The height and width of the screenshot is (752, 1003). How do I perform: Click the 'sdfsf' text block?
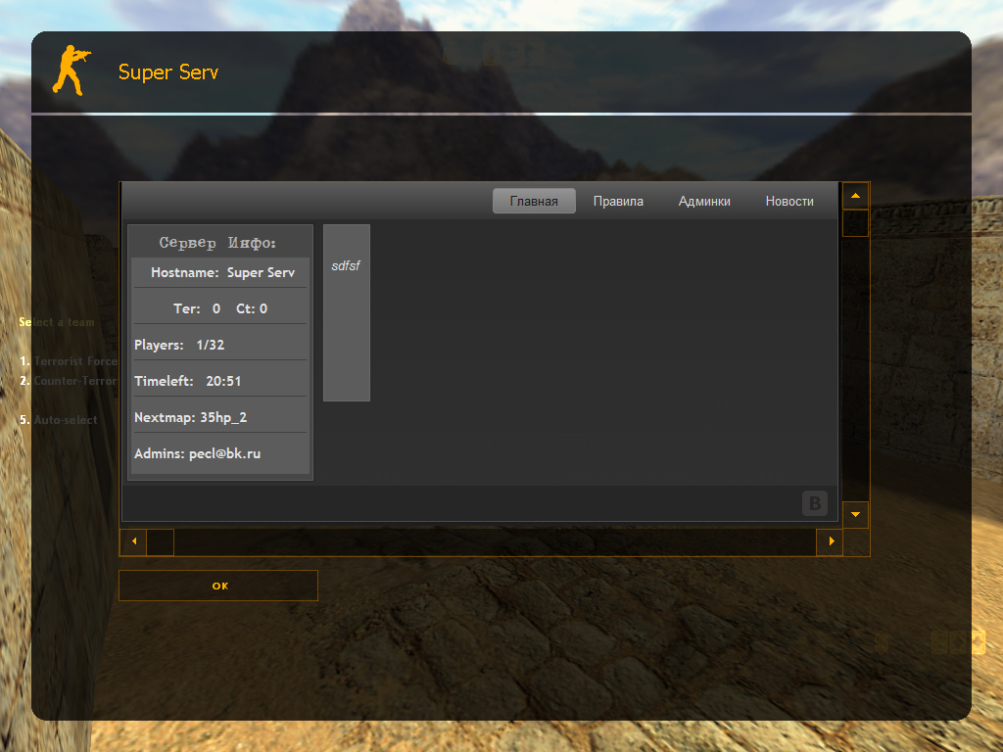point(346,312)
